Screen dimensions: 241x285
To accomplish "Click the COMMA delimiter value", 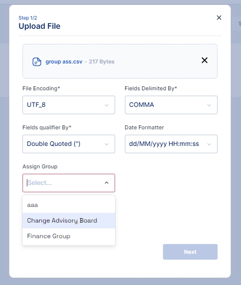I will click(141, 105).
